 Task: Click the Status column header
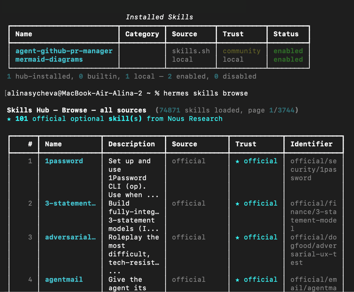pos(286,34)
